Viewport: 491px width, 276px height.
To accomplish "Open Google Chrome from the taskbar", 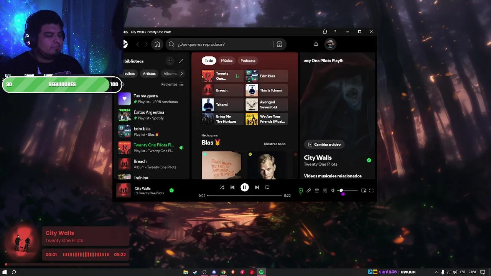I will (223, 272).
